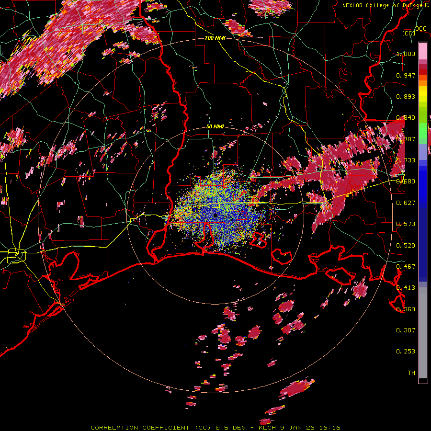Select the 0.307 scale value
This screenshot has height=431, width=431.
[406, 330]
